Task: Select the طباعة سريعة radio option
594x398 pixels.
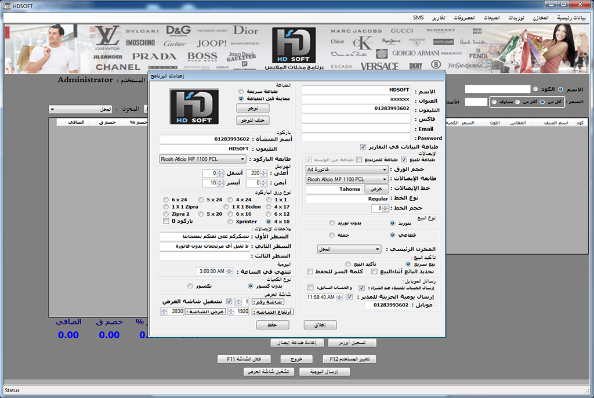Action: 241,91
